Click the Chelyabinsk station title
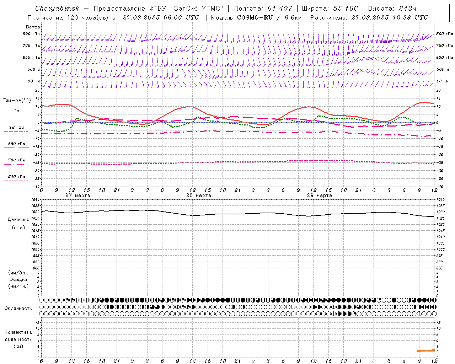Viewport: 455px width, 364px height. (x=57, y=9)
